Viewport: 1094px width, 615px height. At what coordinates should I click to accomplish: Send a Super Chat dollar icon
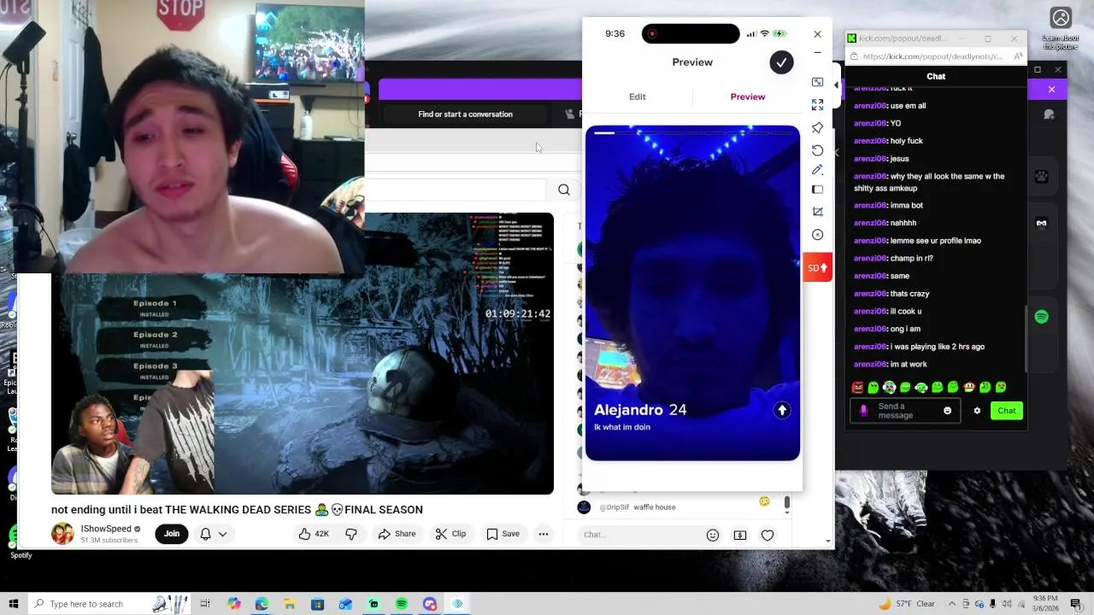[x=740, y=536]
